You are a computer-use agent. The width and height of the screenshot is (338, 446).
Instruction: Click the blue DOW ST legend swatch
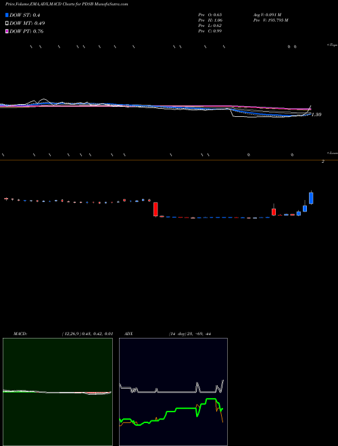point(7,16)
